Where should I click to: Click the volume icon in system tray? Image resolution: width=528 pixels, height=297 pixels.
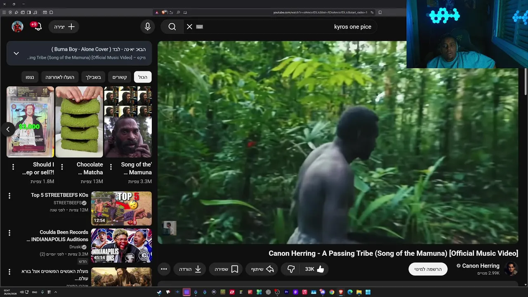coord(21,292)
